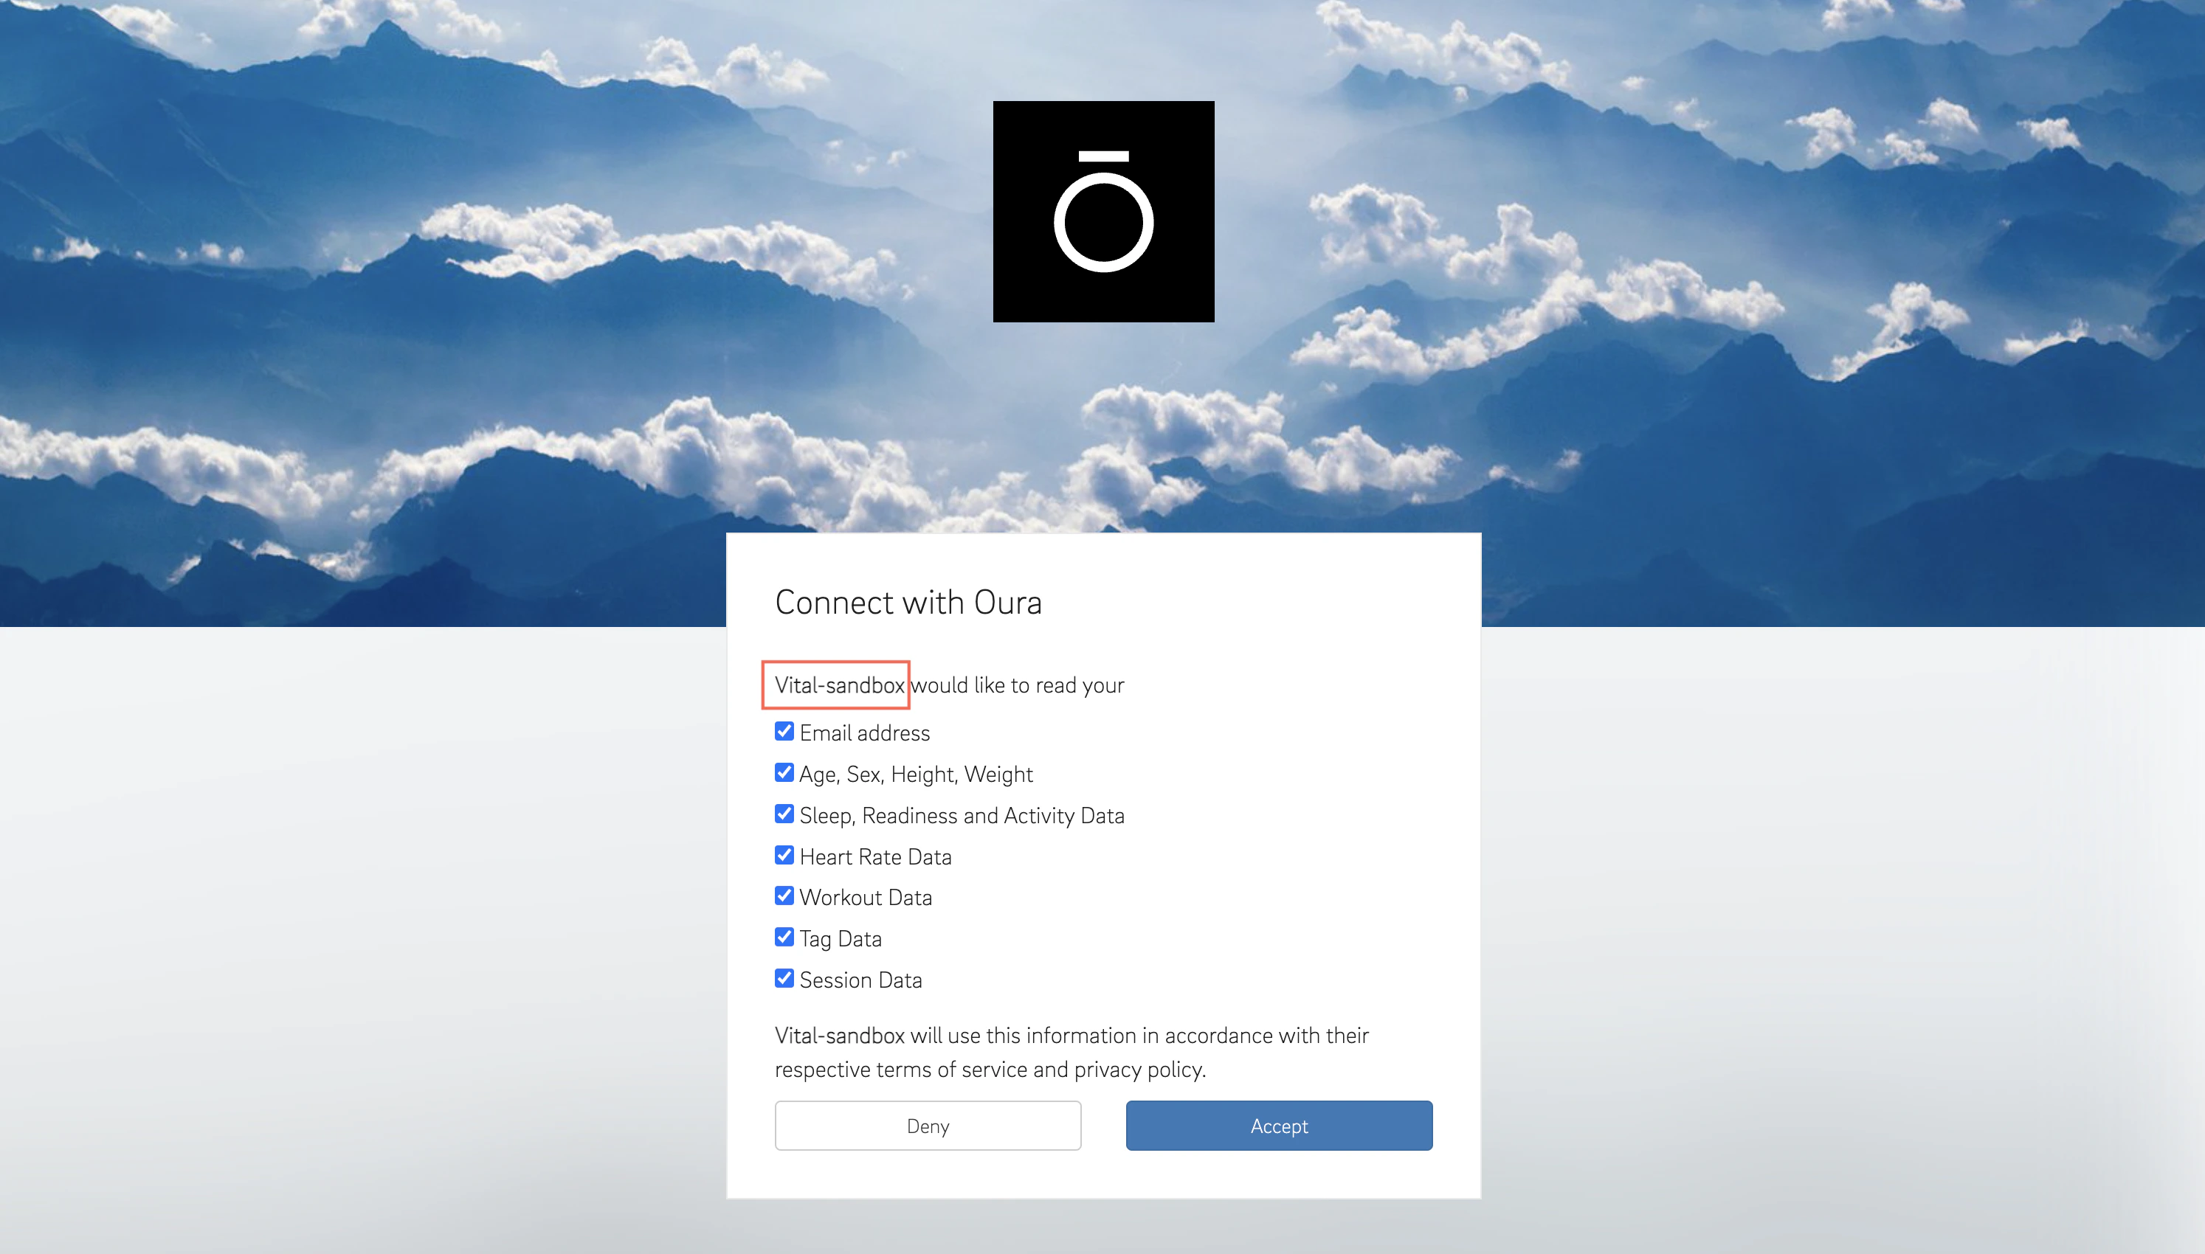This screenshot has height=1254, width=2205.
Task: Click the 'Email address' label text
Action: tap(864, 733)
